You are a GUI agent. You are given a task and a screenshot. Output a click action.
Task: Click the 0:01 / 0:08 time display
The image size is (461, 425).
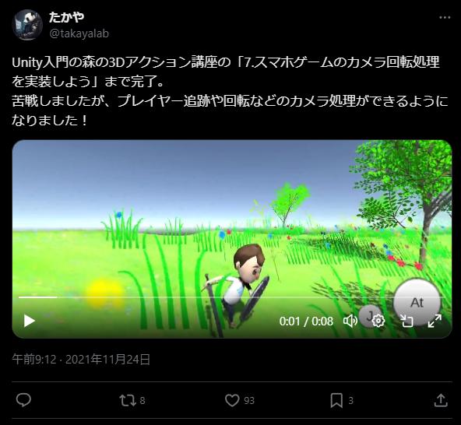(306, 321)
